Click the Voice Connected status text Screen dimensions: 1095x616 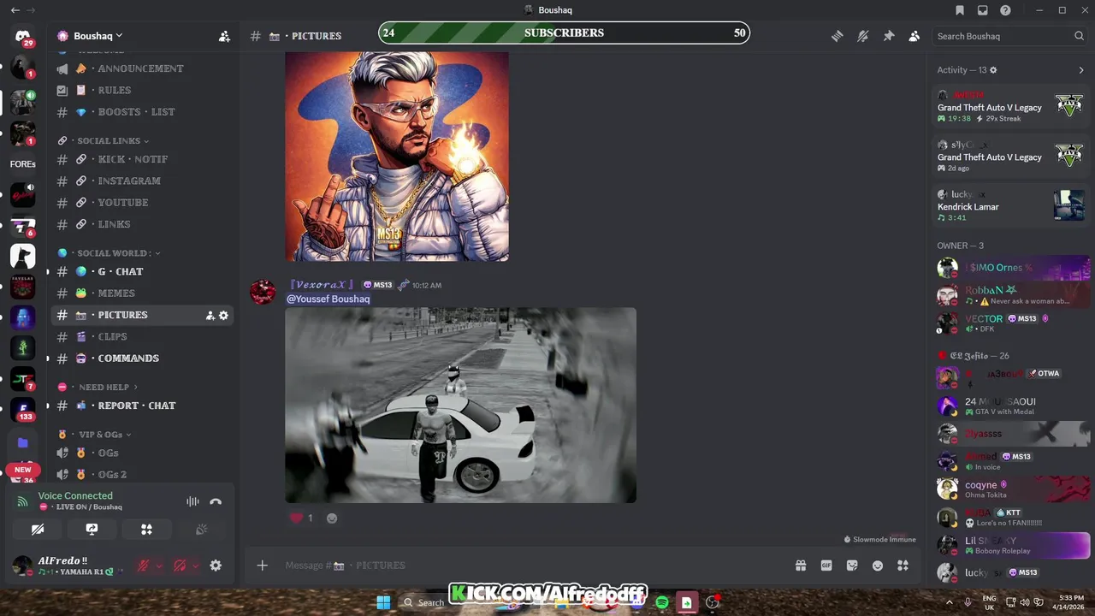tap(75, 495)
